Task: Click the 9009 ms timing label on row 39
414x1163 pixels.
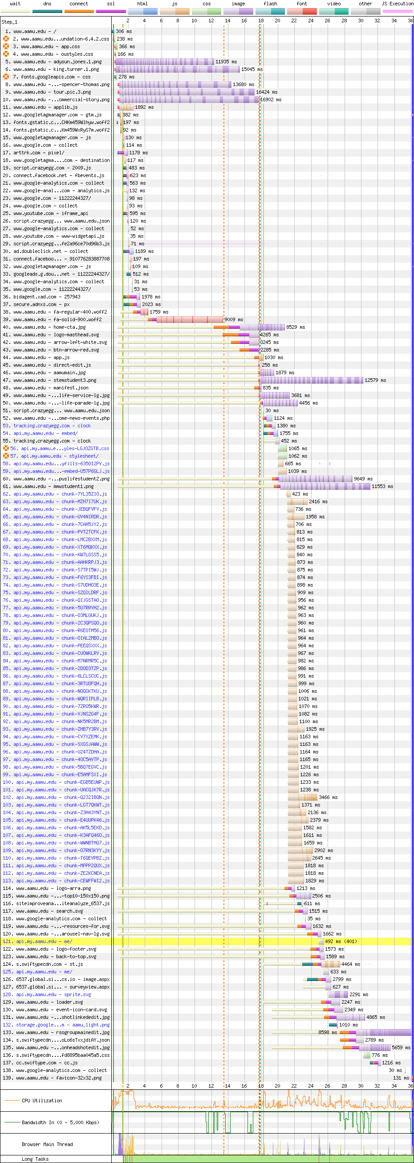Action: pyautogui.click(x=234, y=320)
